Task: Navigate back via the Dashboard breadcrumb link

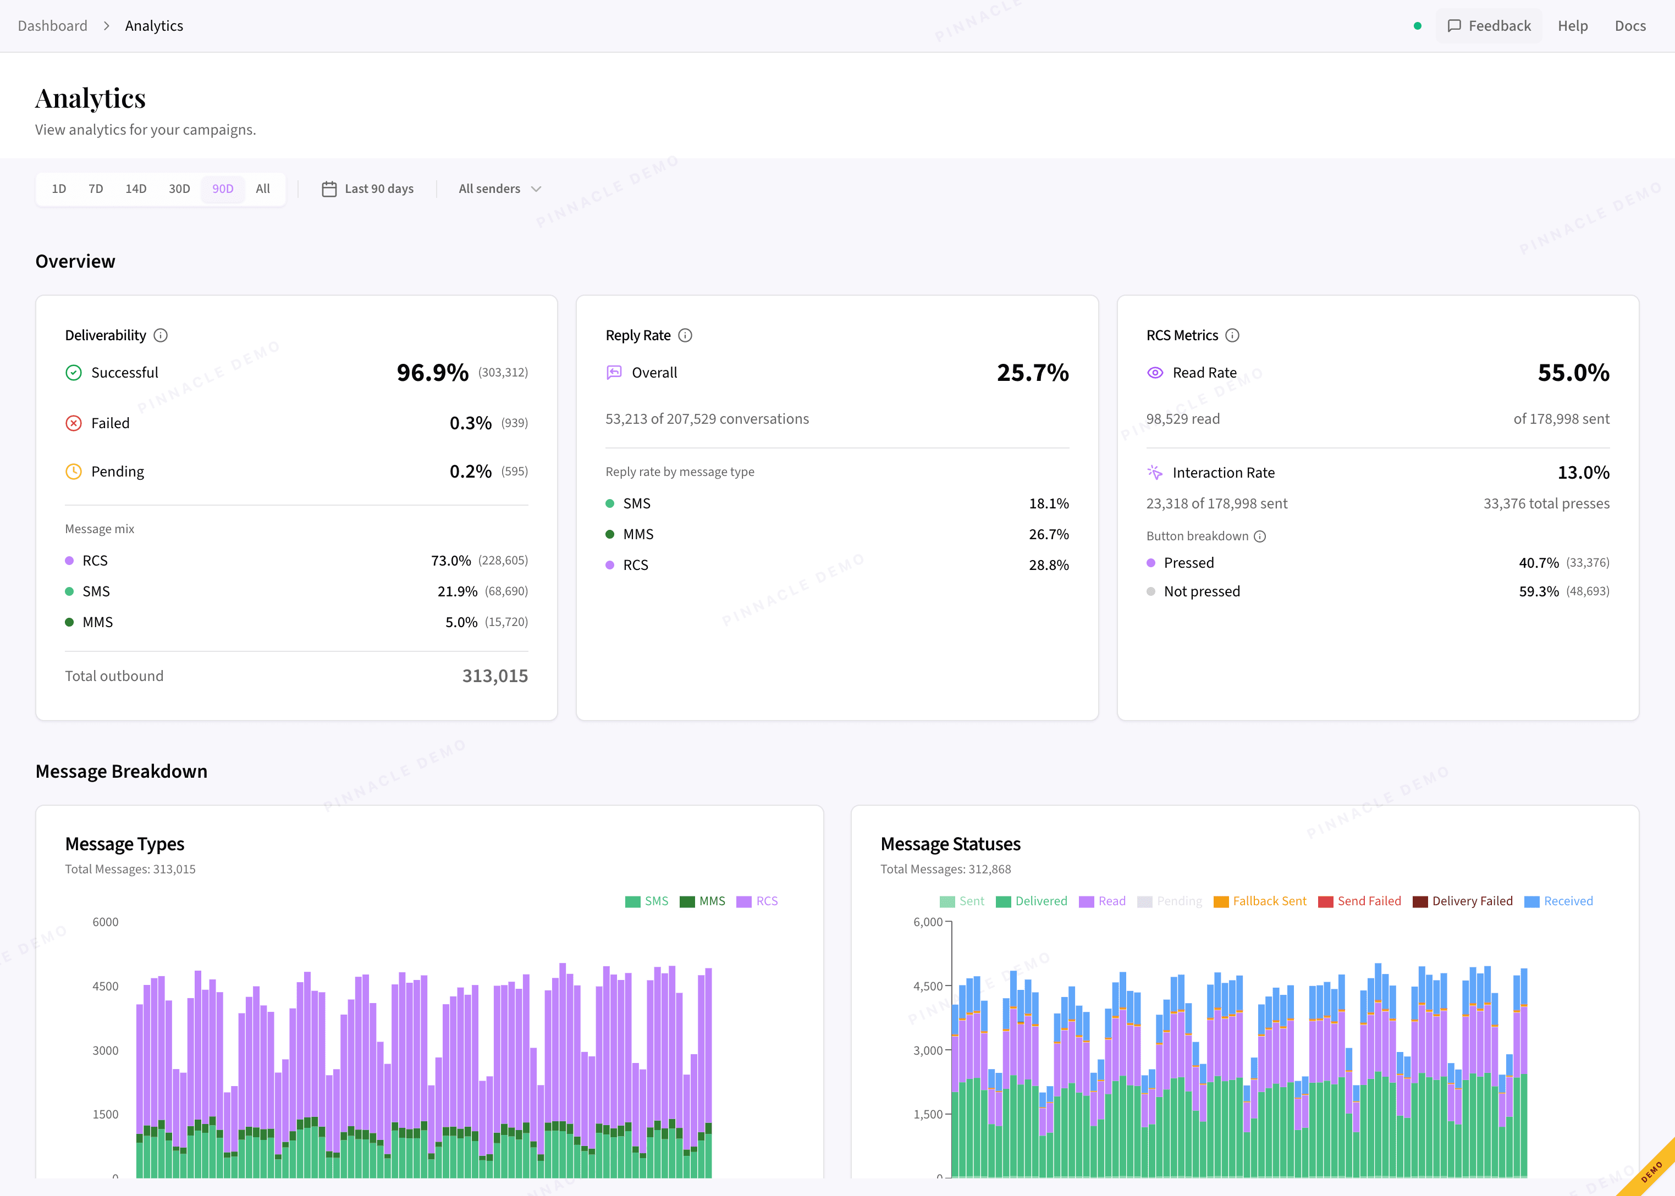Action: pyautogui.click(x=52, y=25)
